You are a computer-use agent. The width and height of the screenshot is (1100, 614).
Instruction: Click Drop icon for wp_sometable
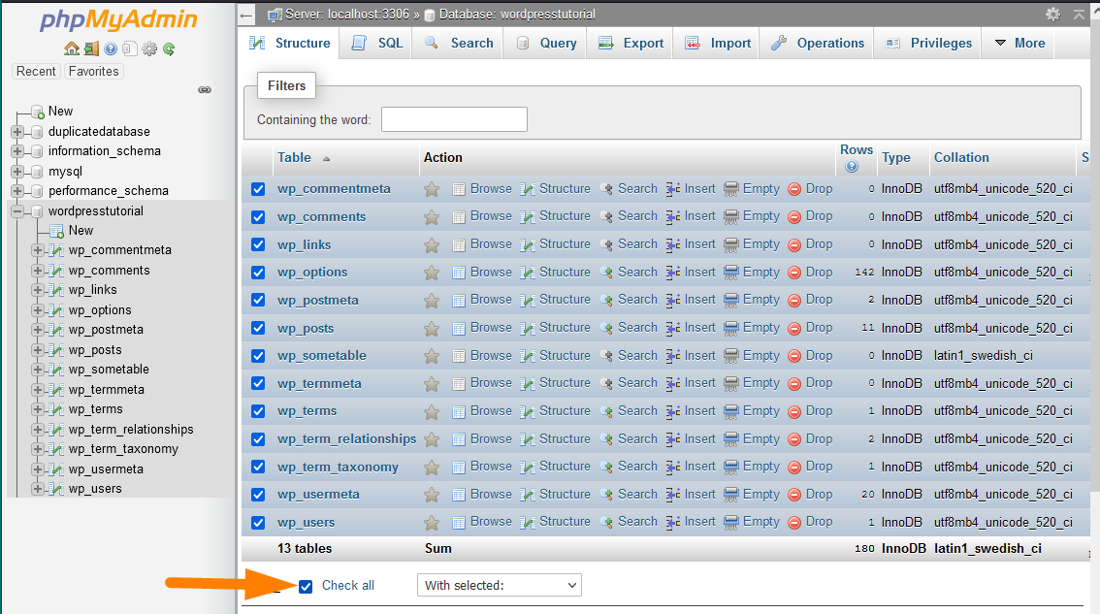pos(794,357)
